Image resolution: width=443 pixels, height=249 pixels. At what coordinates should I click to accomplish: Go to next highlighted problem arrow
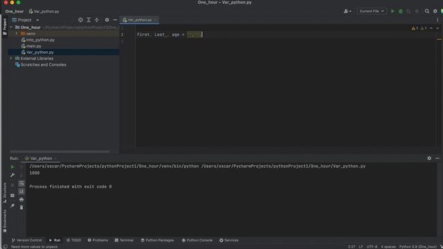tap(437, 28)
